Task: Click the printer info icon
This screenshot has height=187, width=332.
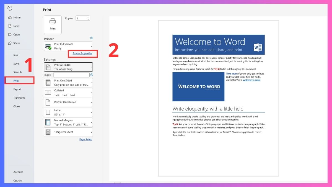Action: pyautogui.click(x=92, y=38)
